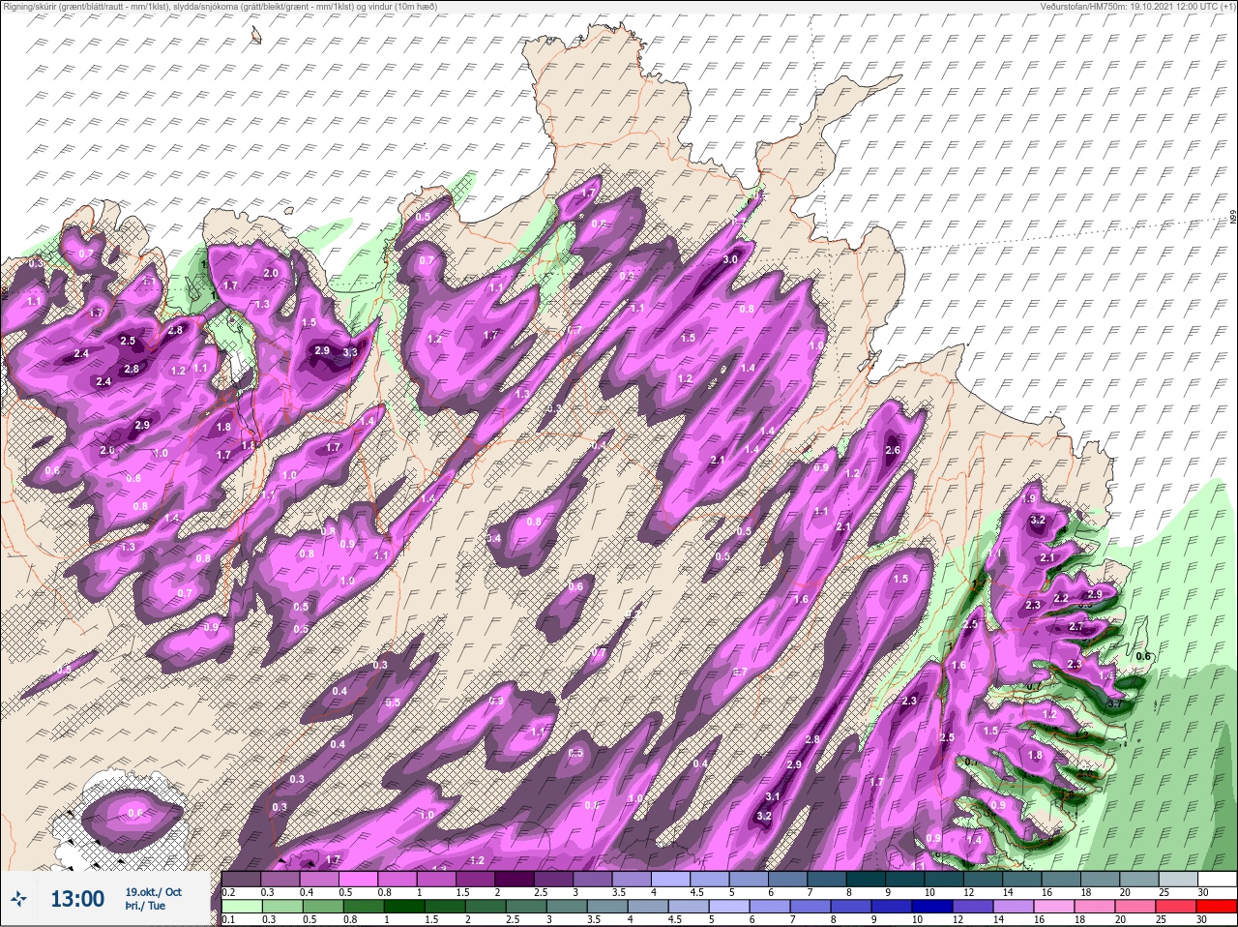1238x927 pixels.
Task: Click the 19.okt./ Oct date label
Action: click(153, 892)
